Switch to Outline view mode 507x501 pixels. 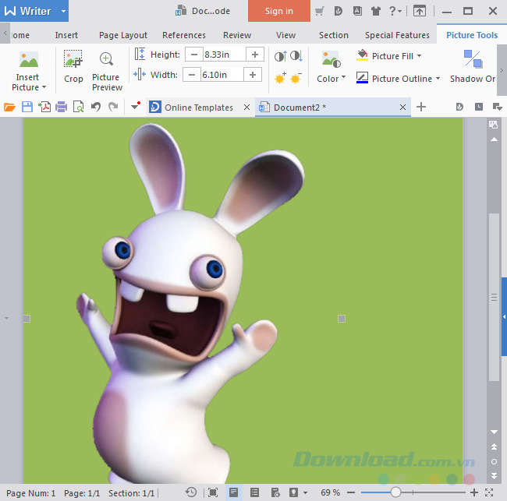pyautogui.click(x=254, y=492)
